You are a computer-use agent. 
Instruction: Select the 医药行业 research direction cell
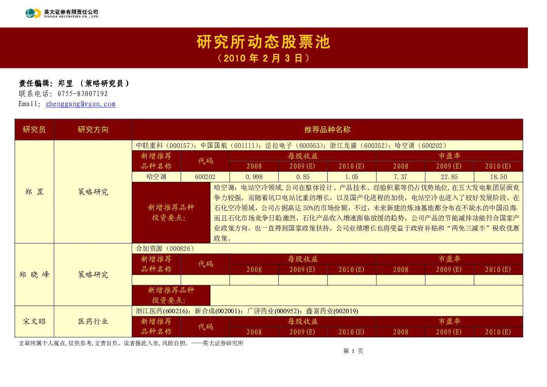(x=93, y=321)
